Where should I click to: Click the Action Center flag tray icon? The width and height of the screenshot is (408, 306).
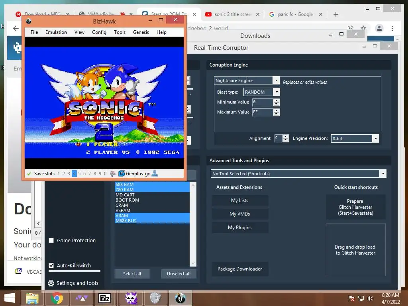(351, 298)
